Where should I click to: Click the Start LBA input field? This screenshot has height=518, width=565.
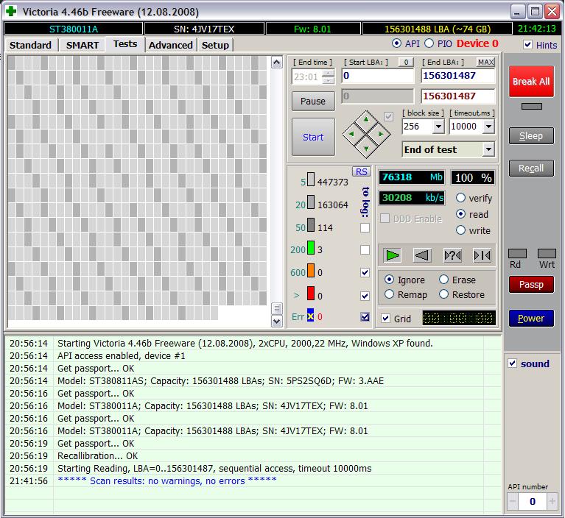click(x=378, y=76)
